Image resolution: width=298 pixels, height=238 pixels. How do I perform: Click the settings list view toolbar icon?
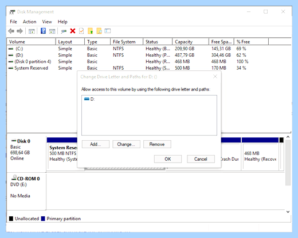click(x=108, y=31)
